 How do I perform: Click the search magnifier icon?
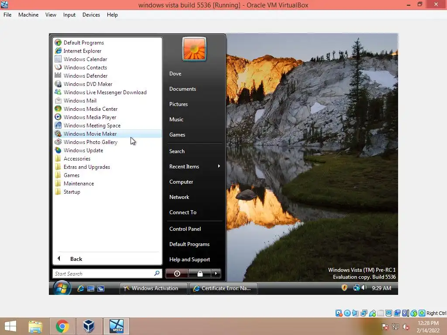[157, 273]
